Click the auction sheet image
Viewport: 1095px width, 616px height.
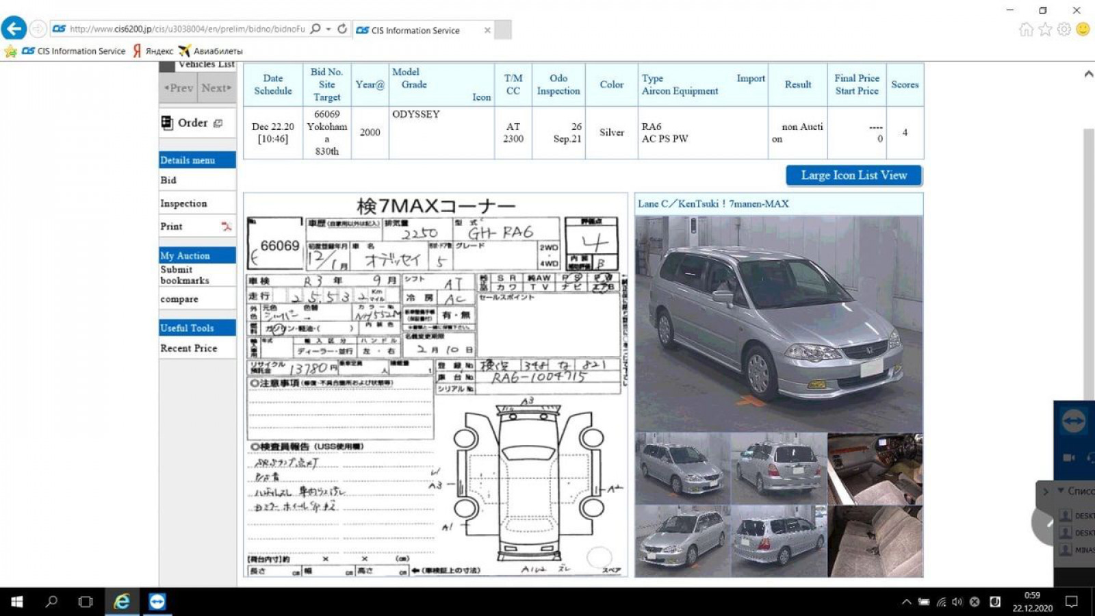[435, 385]
